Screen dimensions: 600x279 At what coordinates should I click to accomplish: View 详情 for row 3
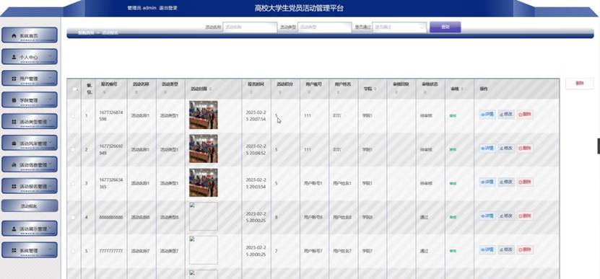coord(487,182)
